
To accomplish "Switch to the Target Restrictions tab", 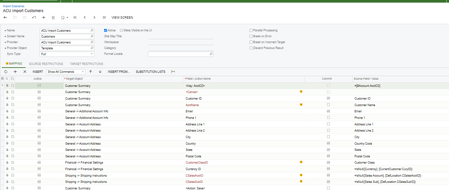I will (86, 64).
